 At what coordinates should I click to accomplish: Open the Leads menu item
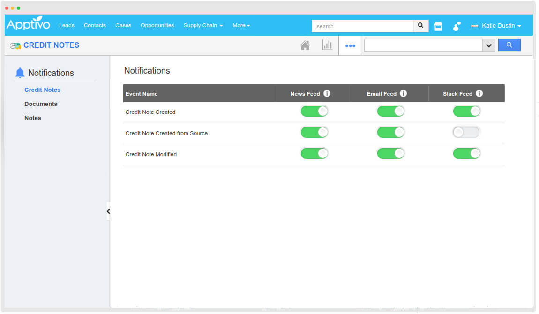point(67,25)
